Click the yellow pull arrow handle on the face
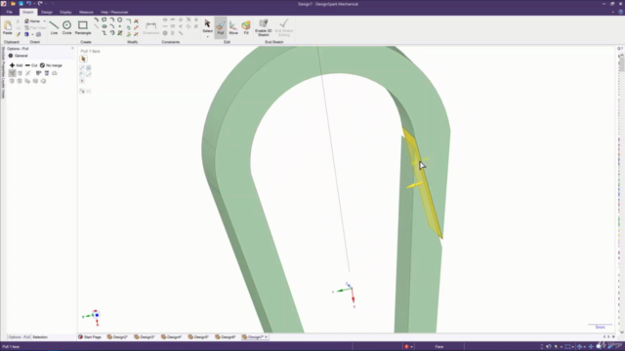 point(414,185)
